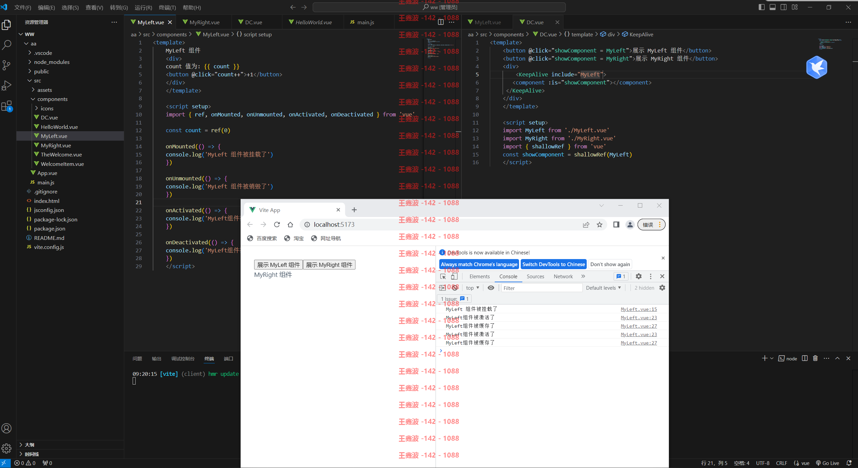Open the Manage gear in activity bar
Image resolution: width=858 pixels, height=468 pixels.
[6, 448]
